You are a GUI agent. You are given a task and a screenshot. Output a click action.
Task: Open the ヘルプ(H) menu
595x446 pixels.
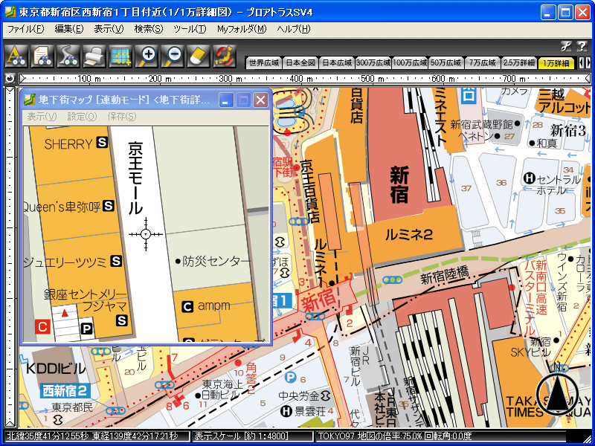click(x=293, y=29)
